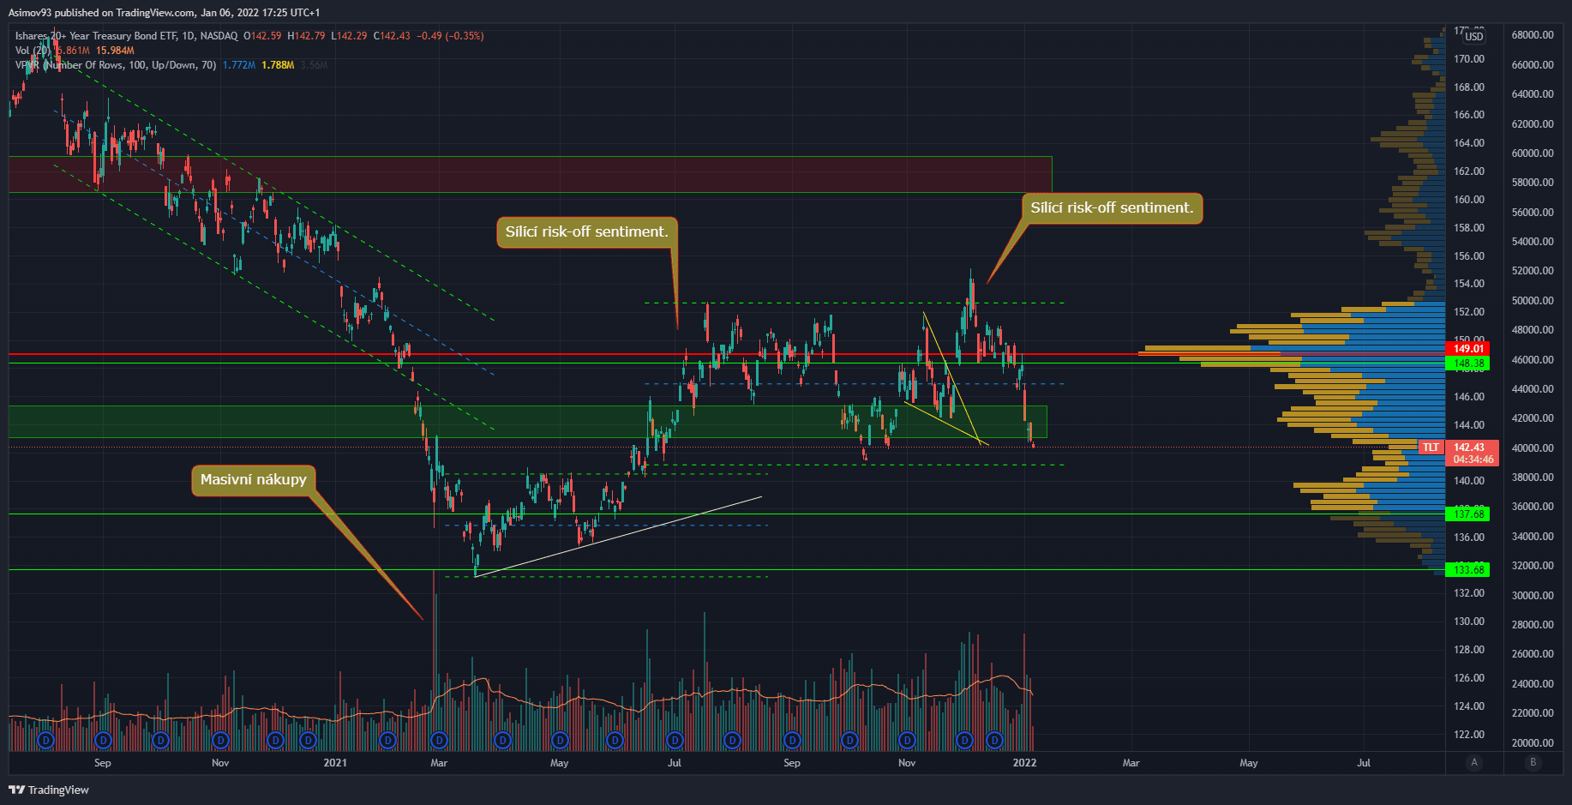Click the dividend marker above the May label
This screenshot has width=1572, height=805.
[x=560, y=740]
